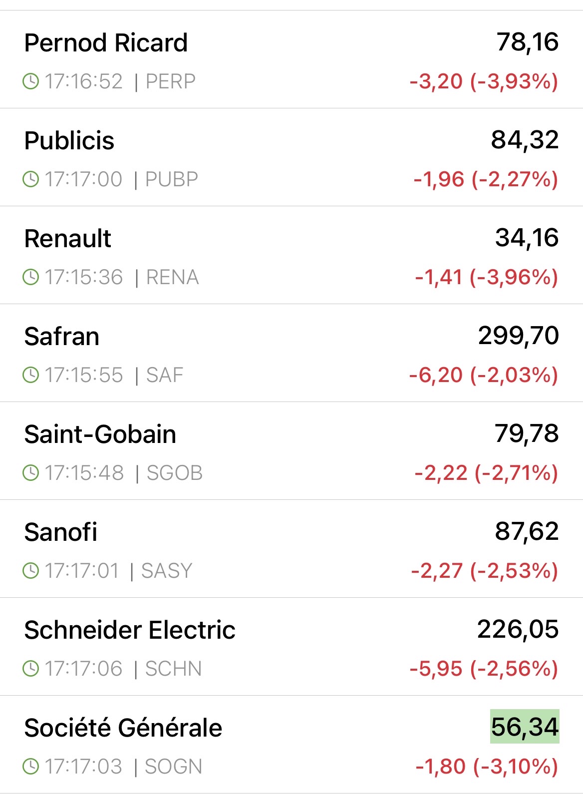
Task: Open the Pernod Ricard stock name
Action: pyautogui.click(x=106, y=43)
